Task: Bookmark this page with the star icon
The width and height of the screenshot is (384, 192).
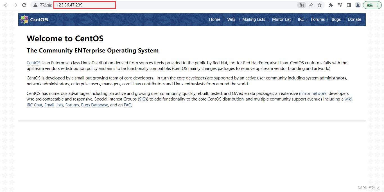Action: (320, 5)
